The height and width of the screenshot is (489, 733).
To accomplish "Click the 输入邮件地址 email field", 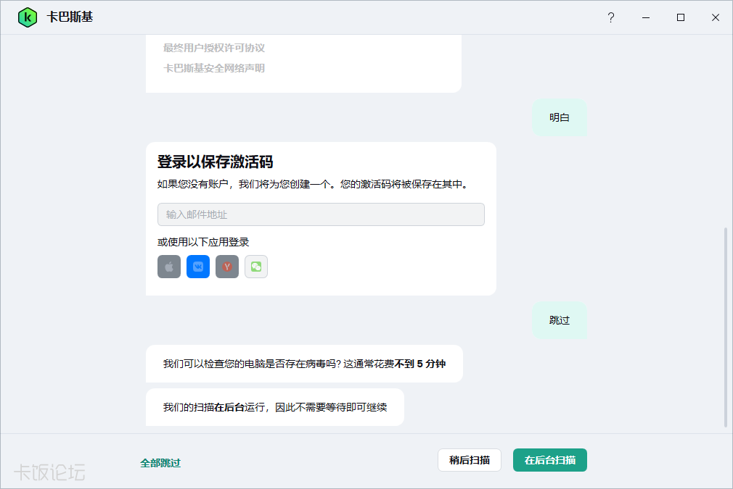I will coord(322,214).
